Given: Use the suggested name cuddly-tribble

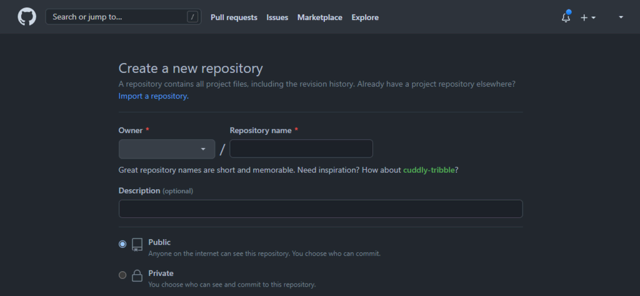Looking at the screenshot, I should [432, 170].
